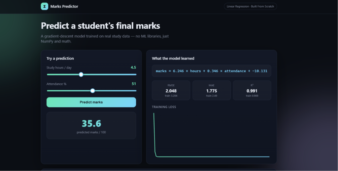
Task: Click the Predict marks button
Action: pos(91,102)
